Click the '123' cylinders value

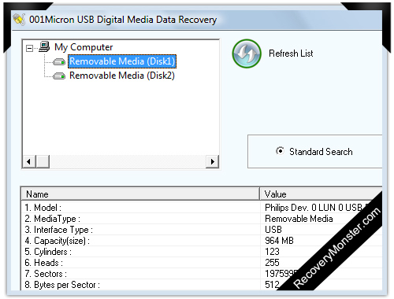(x=272, y=252)
